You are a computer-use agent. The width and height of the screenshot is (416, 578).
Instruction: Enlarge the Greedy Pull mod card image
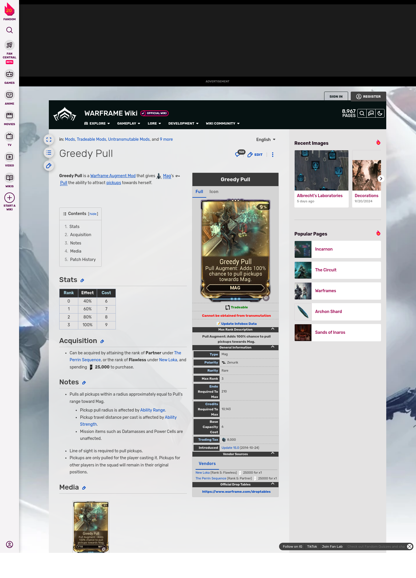coord(235,250)
